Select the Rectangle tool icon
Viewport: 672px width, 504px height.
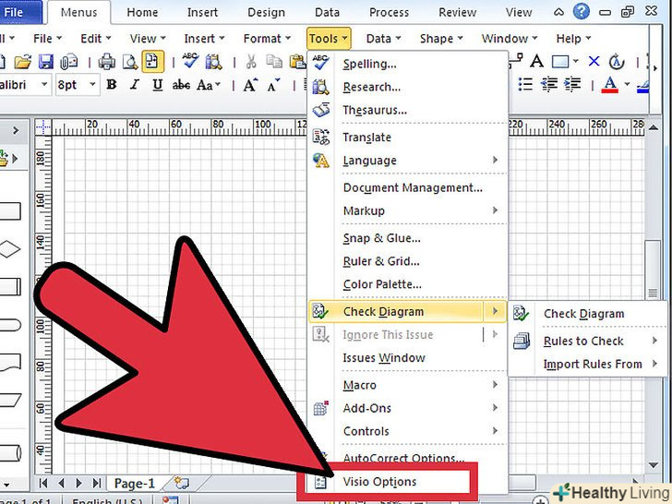(x=560, y=62)
